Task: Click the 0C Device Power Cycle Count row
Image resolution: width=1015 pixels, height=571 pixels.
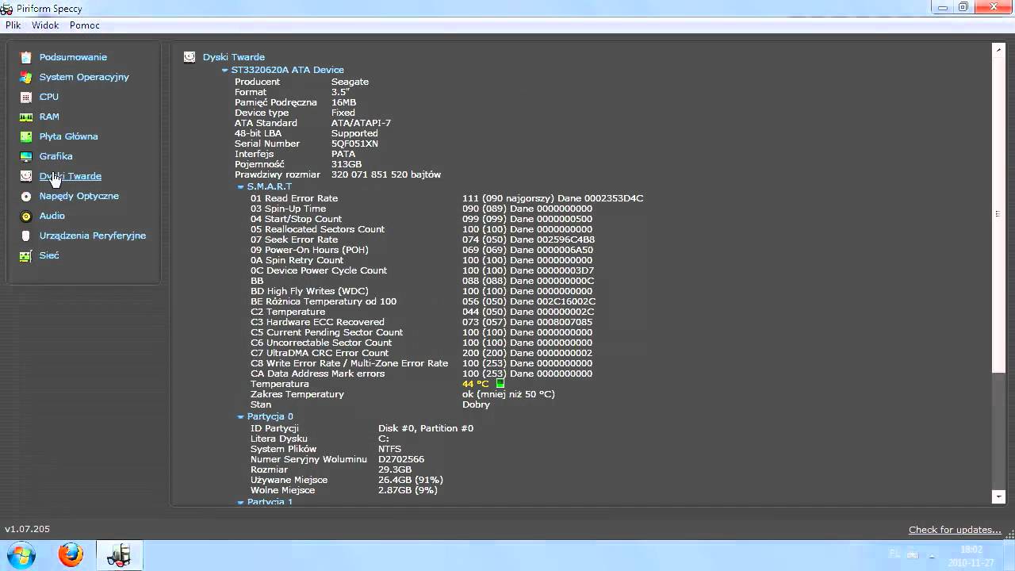Action: click(x=422, y=270)
